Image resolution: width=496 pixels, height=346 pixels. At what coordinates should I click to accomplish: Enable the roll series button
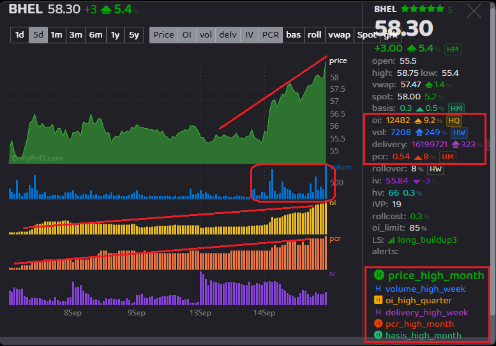[315, 34]
